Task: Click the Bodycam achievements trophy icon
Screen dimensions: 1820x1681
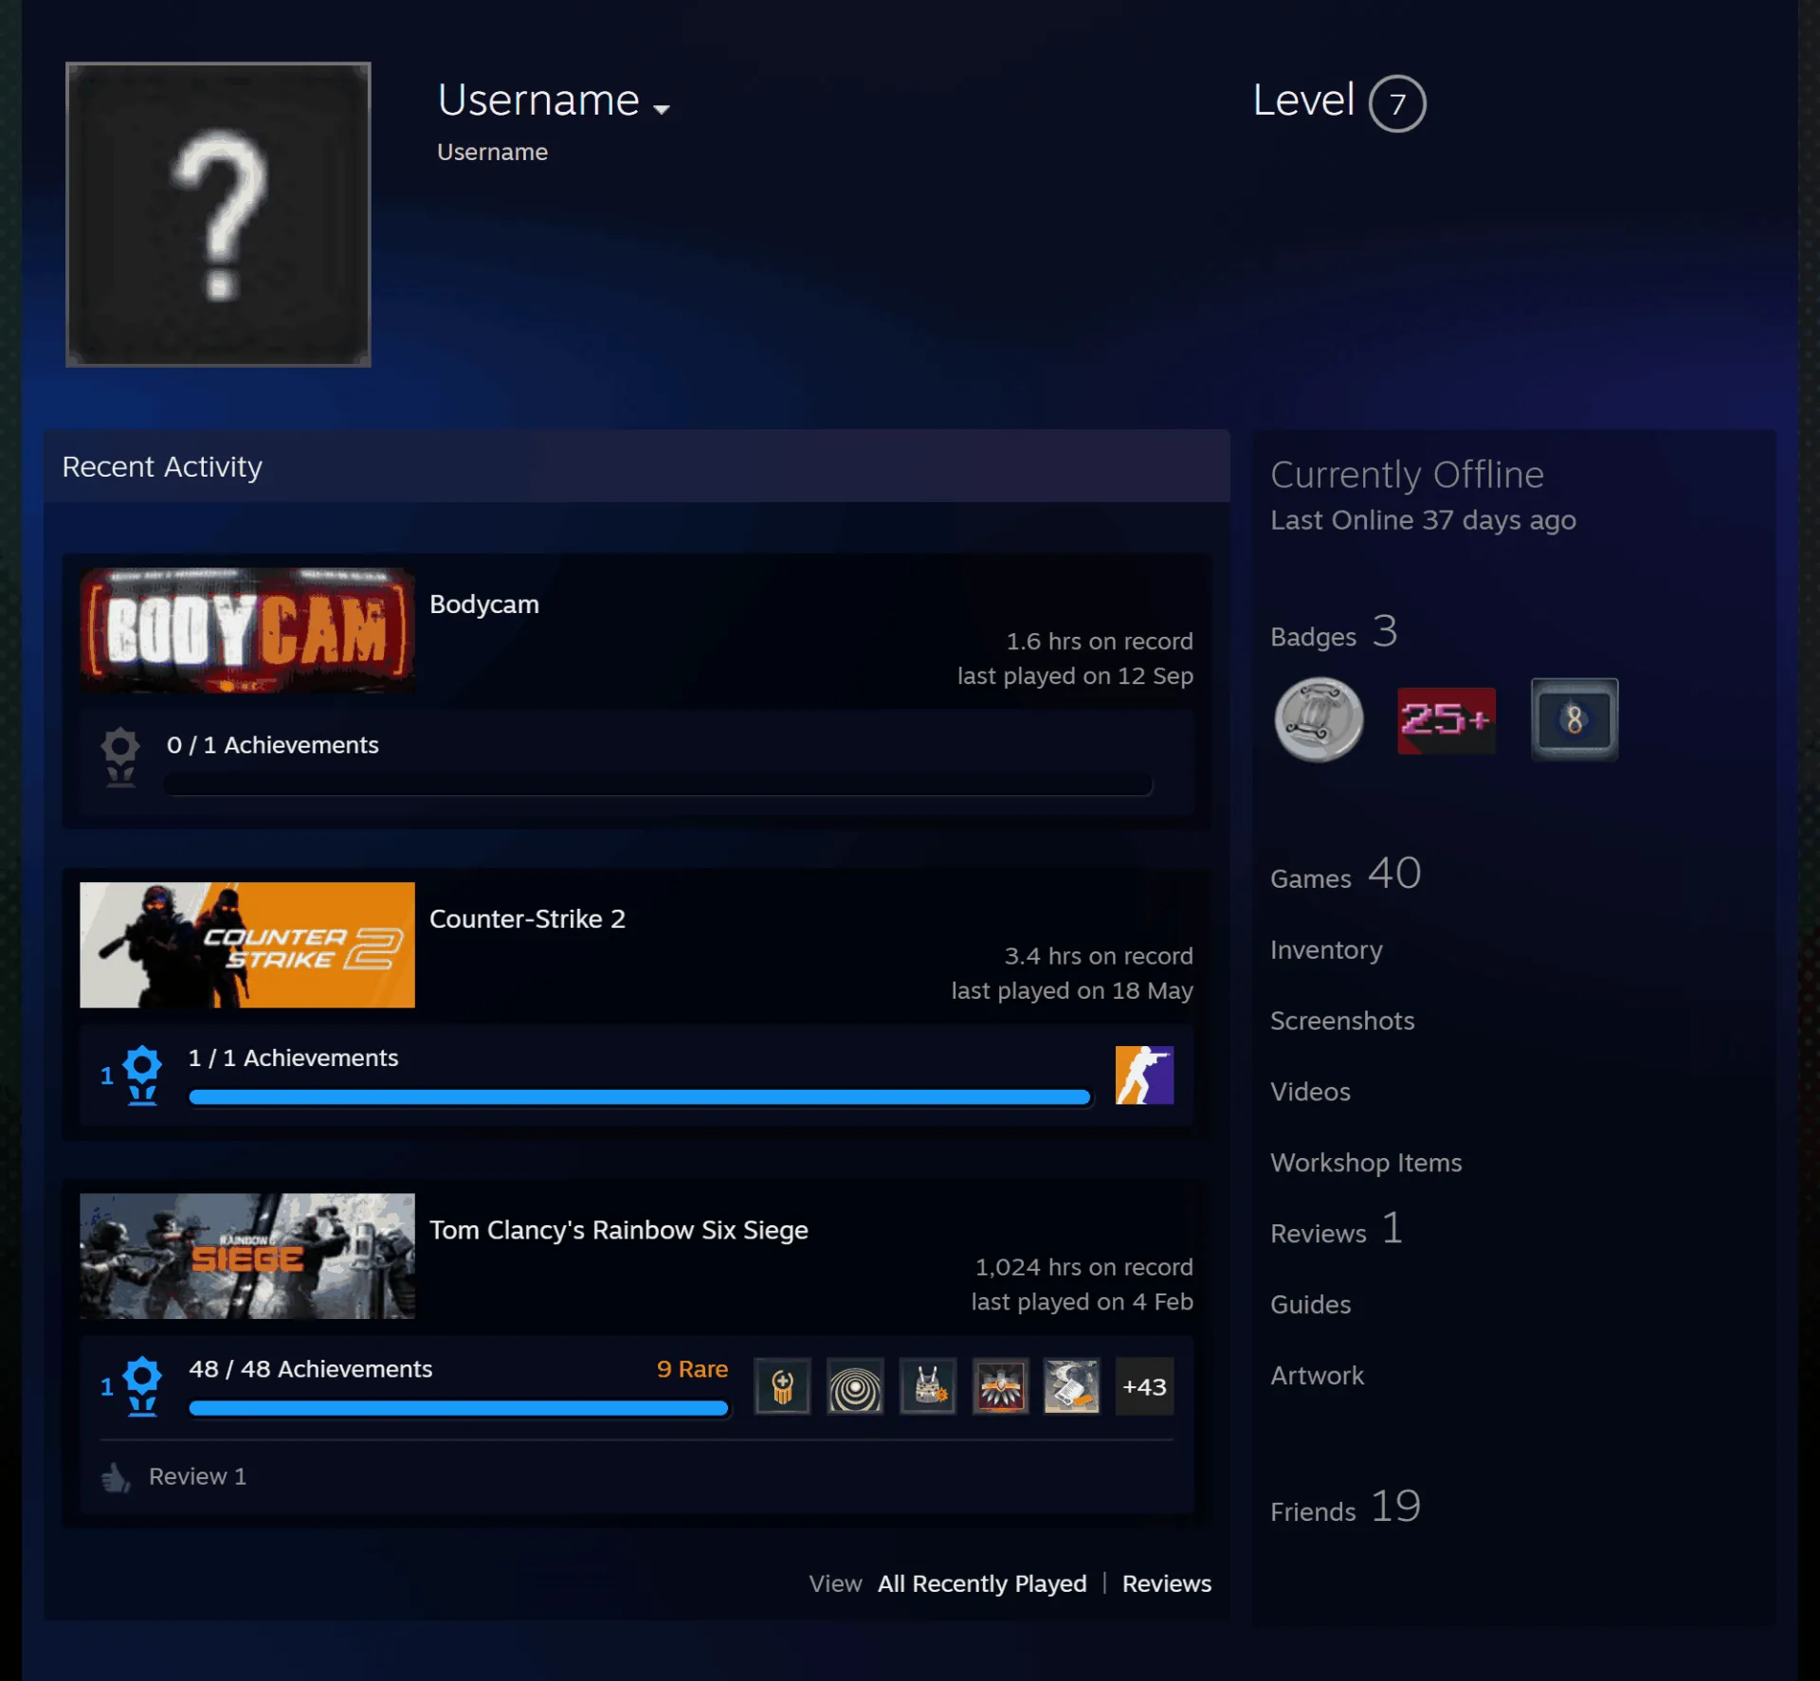Action: 120,757
